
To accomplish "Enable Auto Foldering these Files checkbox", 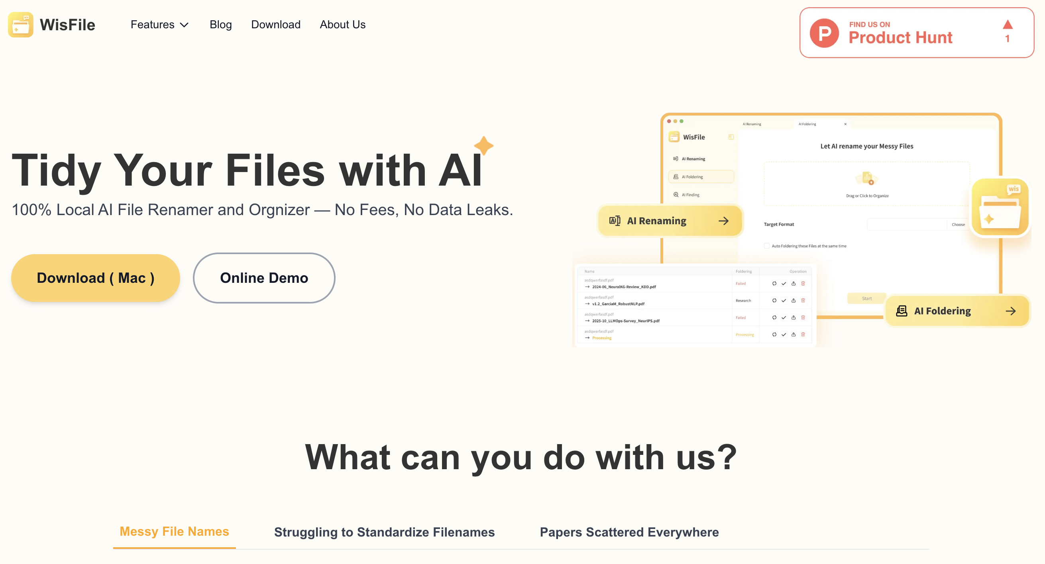I will click(x=767, y=246).
